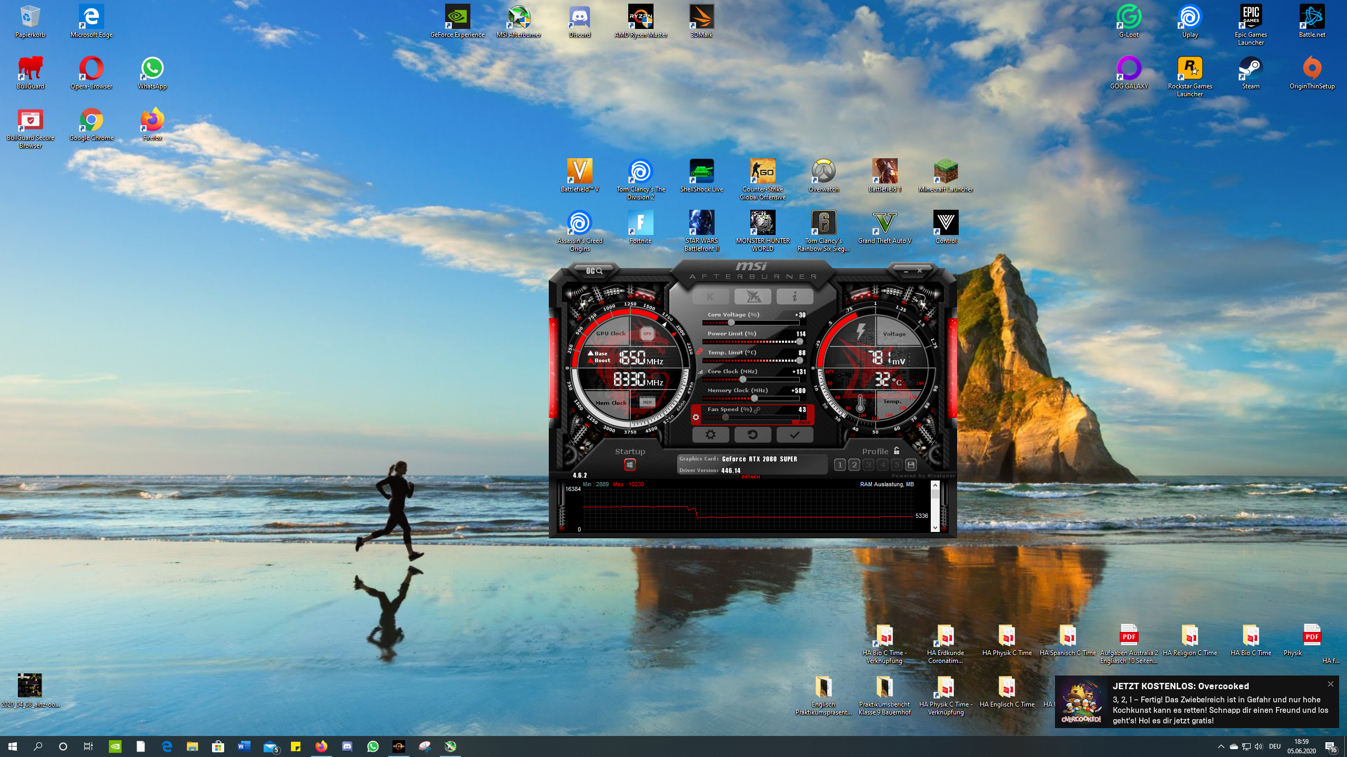Toggle the profile lock padlock
Screen dimensions: 1347x757
(897, 451)
